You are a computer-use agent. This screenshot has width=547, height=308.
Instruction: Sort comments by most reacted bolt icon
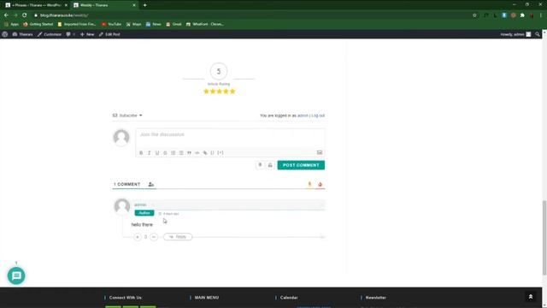(309, 185)
